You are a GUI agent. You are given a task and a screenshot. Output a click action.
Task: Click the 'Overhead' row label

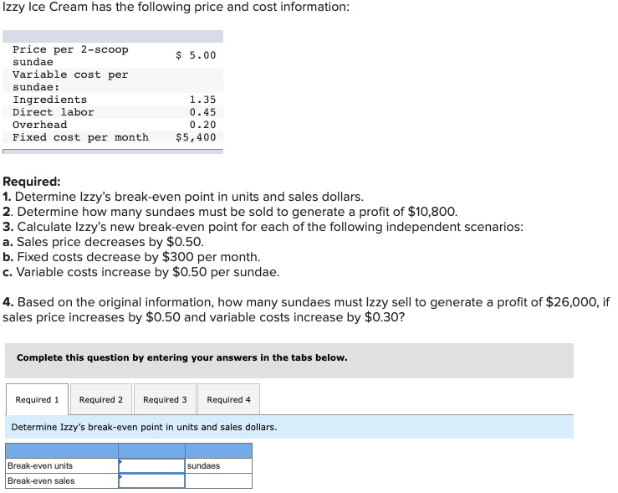pyautogui.click(x=40, y=125)
